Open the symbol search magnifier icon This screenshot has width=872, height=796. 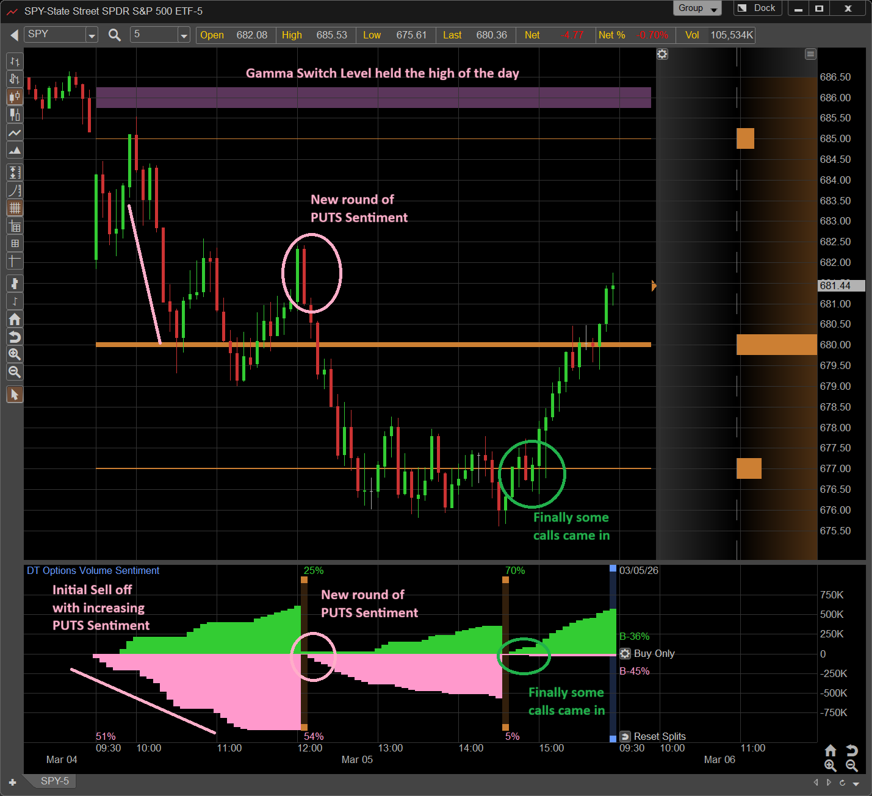tap(114, 35)
